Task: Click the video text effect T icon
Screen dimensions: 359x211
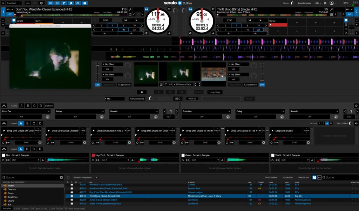Action: 166,84
